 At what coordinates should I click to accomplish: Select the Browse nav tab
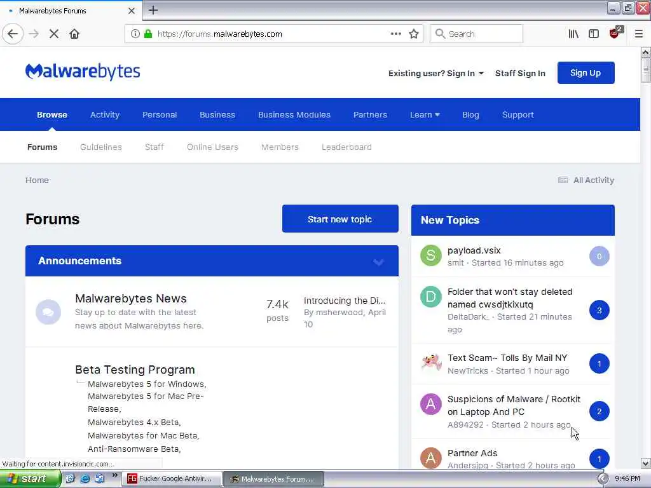(x=52, y=115)
